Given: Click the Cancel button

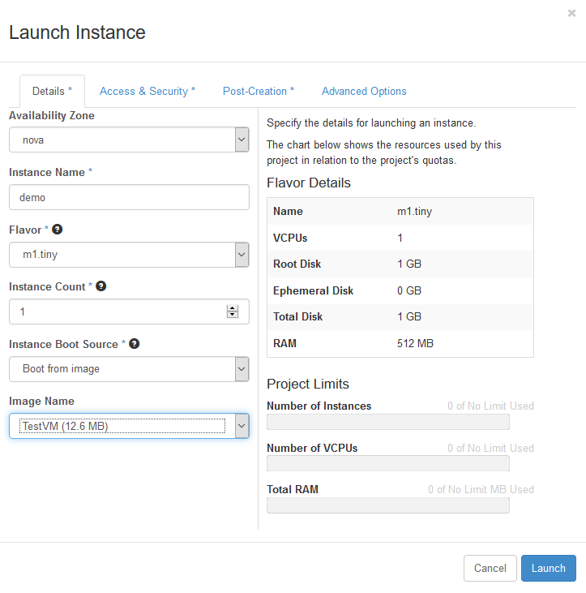Looking at the screenshot, I should click(x=490, y=568).
